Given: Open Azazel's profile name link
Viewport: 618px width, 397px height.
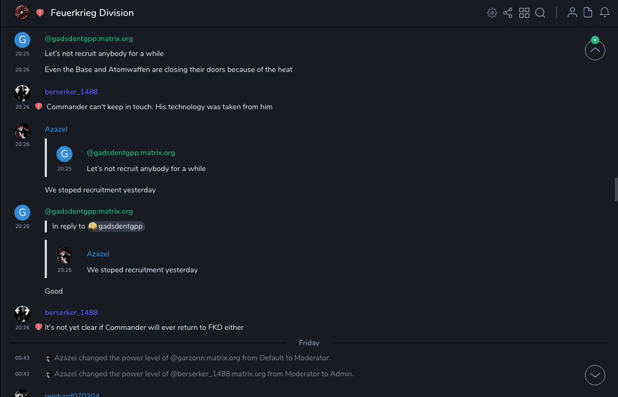Looking at the screenshot, I should [x=56, y=129].
